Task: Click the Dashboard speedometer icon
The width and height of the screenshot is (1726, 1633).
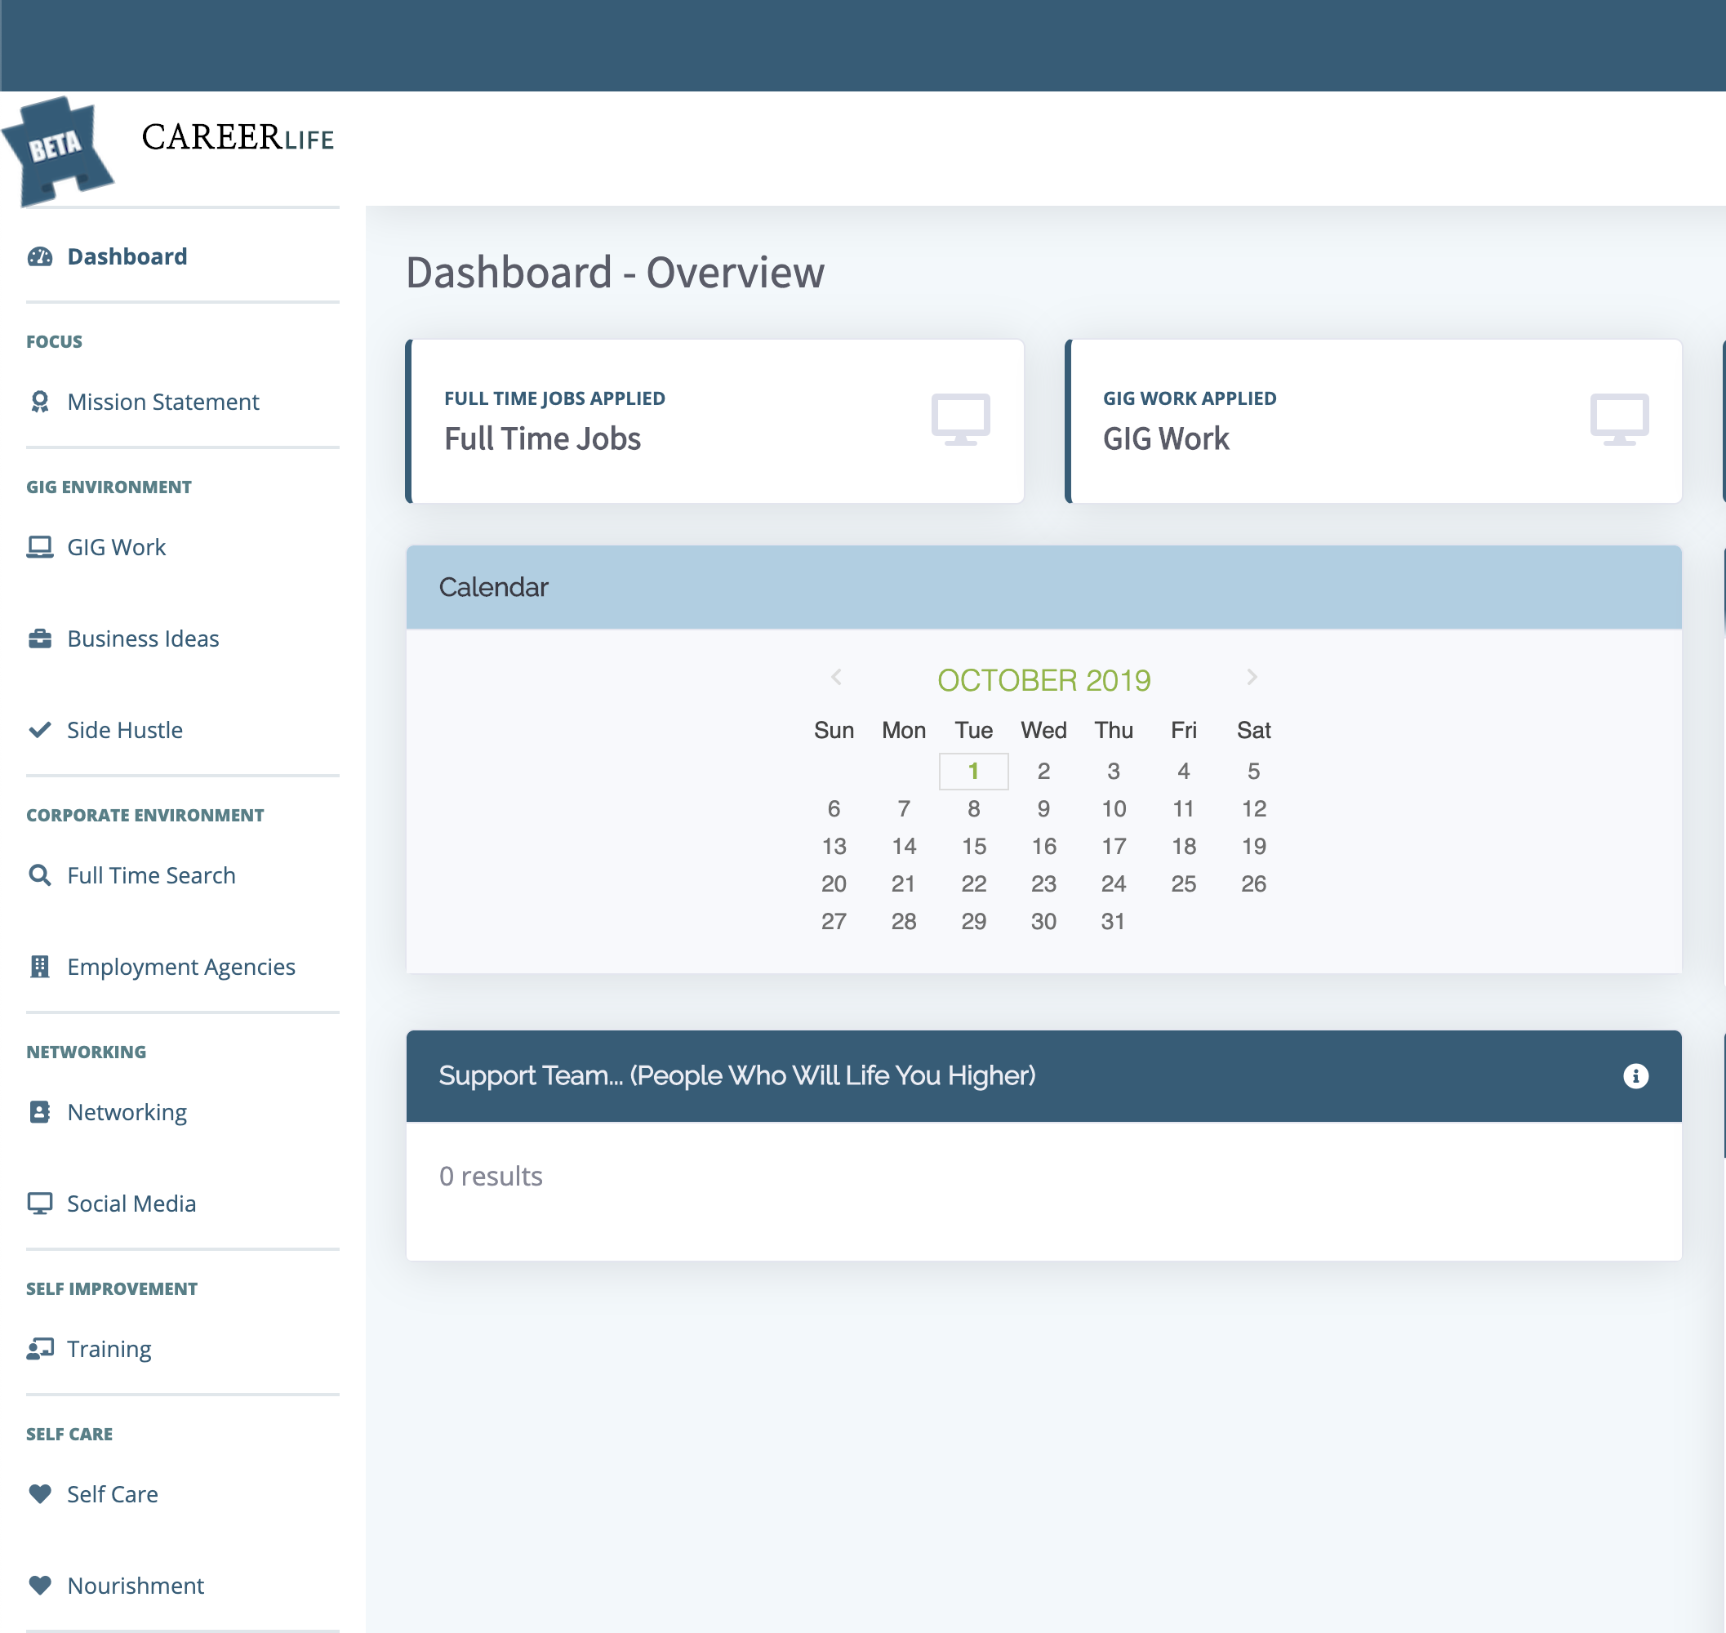Action: coord(40,256)
